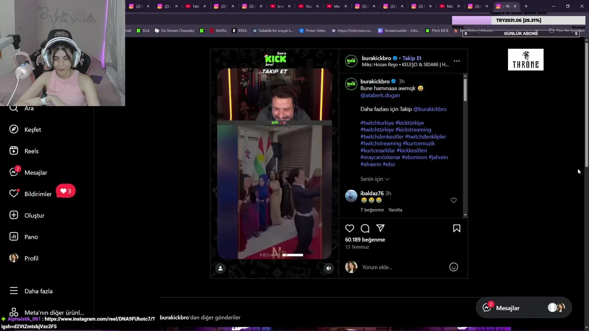Like ibaldaz76's comment
Viewport: 589px width, 331px height.
(454, 200)
